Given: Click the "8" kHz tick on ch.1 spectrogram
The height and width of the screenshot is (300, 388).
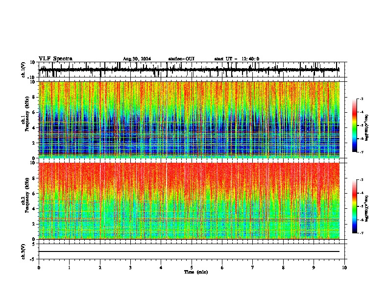Looking at the screenshot, I should coord(34,97).
